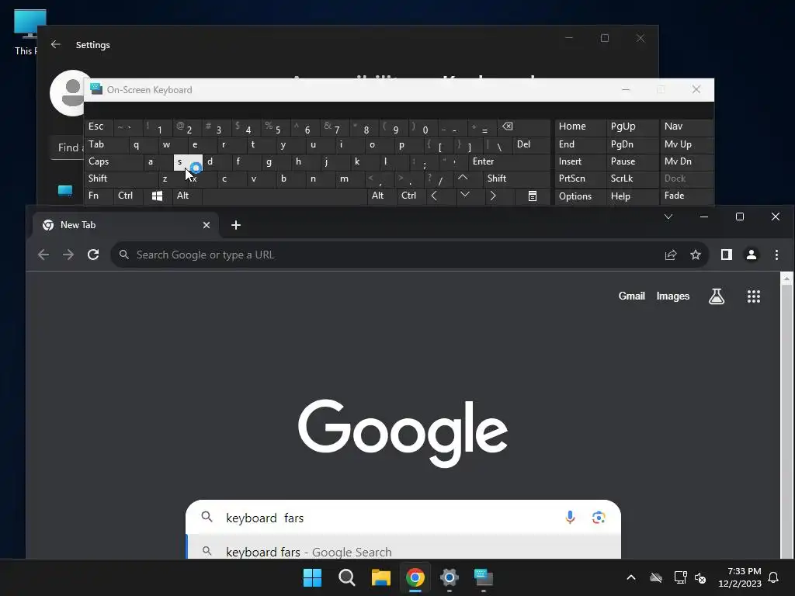Toggle the Fn key

pyautogui.click(x=99, y=196)
